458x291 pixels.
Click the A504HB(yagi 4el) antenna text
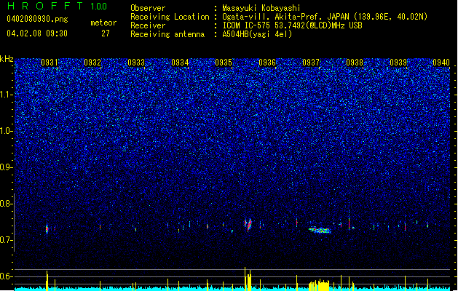257,34
